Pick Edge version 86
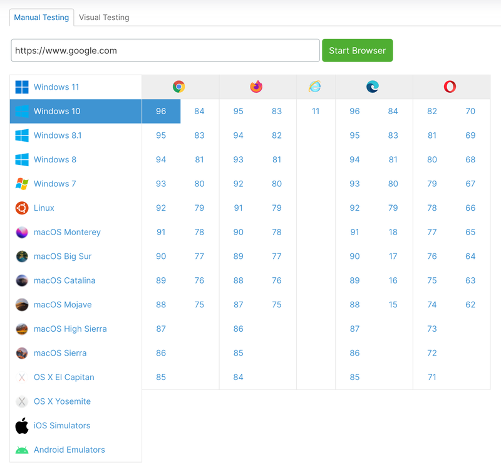 coord(354,353)
